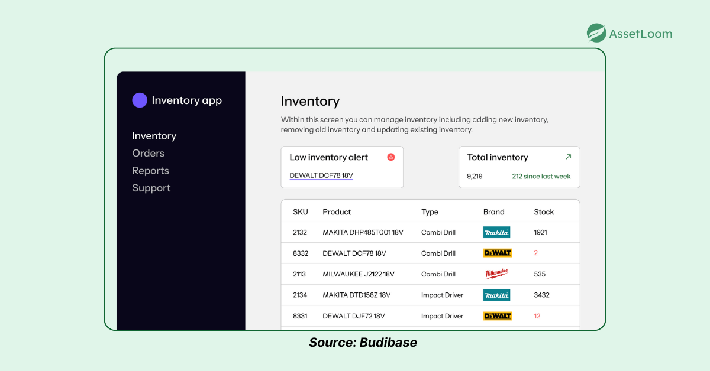The width and height of the screenshot is (710, 371).
Task: Sort by the Stock column header
Action: click(x=544, y=211)
